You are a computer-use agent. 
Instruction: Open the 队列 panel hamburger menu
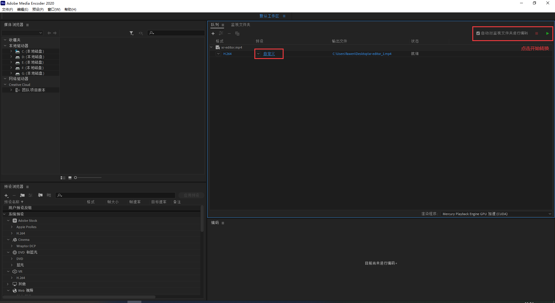click(x=223, y=25)
